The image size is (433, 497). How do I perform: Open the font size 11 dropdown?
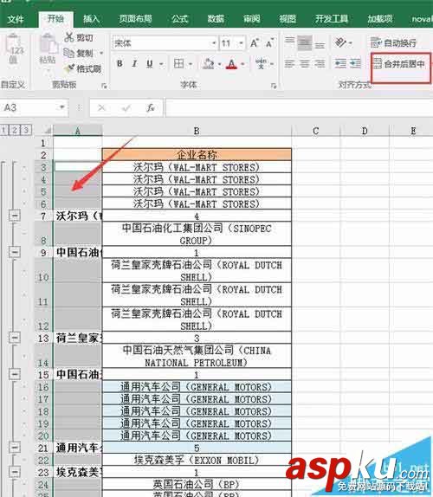(242, 43)
